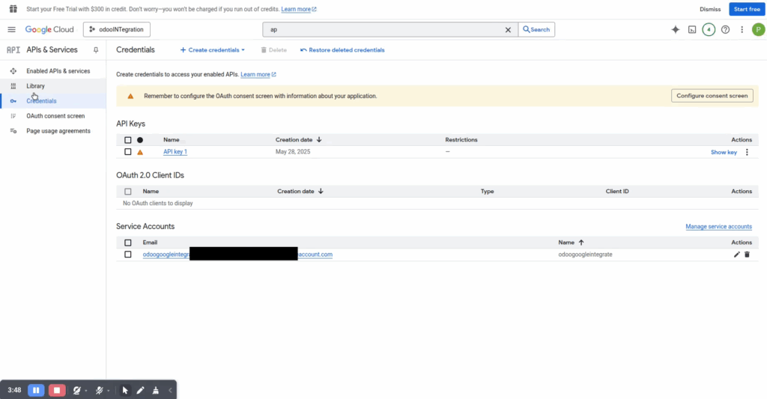Check the odoogoogleintegrate service account checkbox
Screen dimensions: 767x399
pyautogui.click(x=127, y=255)
